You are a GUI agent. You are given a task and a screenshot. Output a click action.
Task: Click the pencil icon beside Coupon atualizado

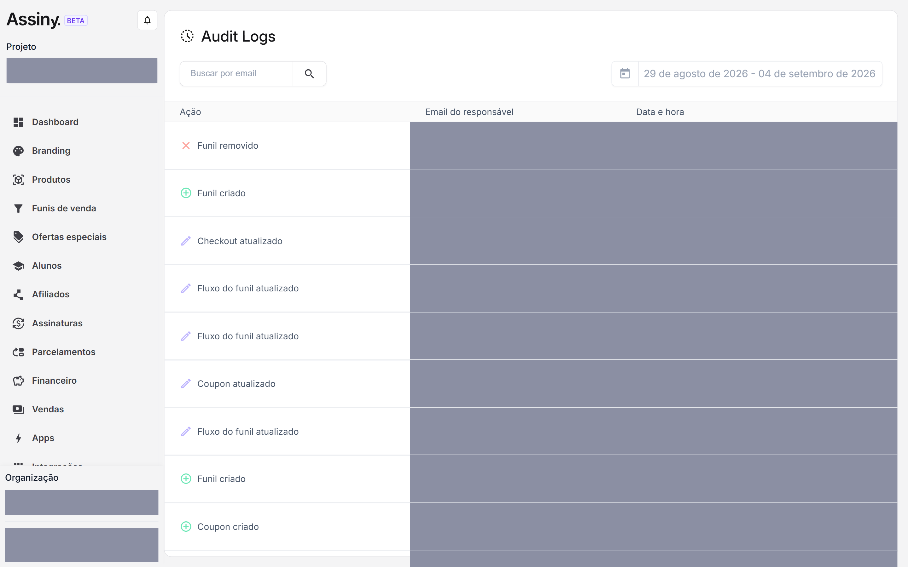point(186,384)
